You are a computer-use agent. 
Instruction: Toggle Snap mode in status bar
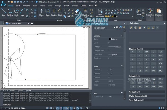[47, 108]
